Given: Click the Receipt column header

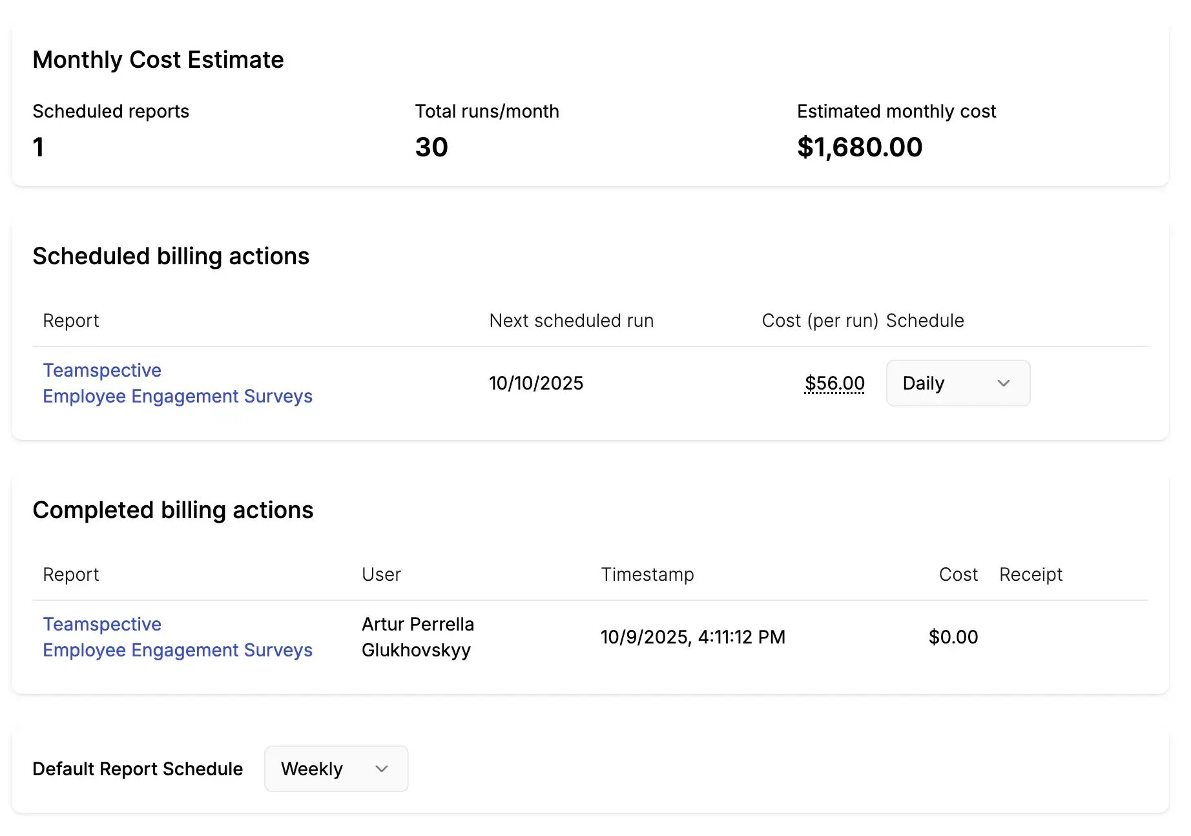Looking at the screenshot, I should coord(1030,574).
